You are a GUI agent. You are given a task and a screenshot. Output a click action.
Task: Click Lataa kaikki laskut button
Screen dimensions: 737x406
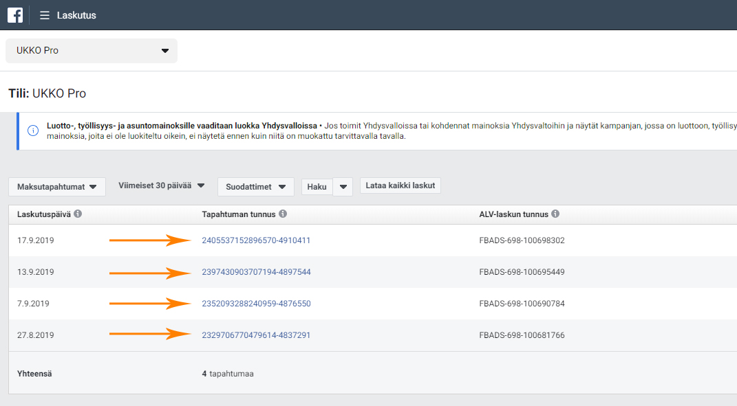tap(400, 185)
